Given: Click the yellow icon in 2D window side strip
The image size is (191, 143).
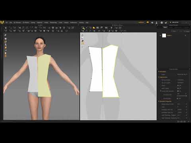Looking at the screenshot, I should point(83,43).
